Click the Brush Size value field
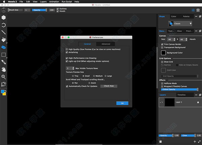Image resolution: width=202 pixels, height=145 pixels. pyautogui.click(x=27, y=10)
